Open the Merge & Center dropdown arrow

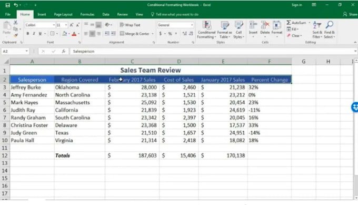pyautogui.click(x=153, y=34)
